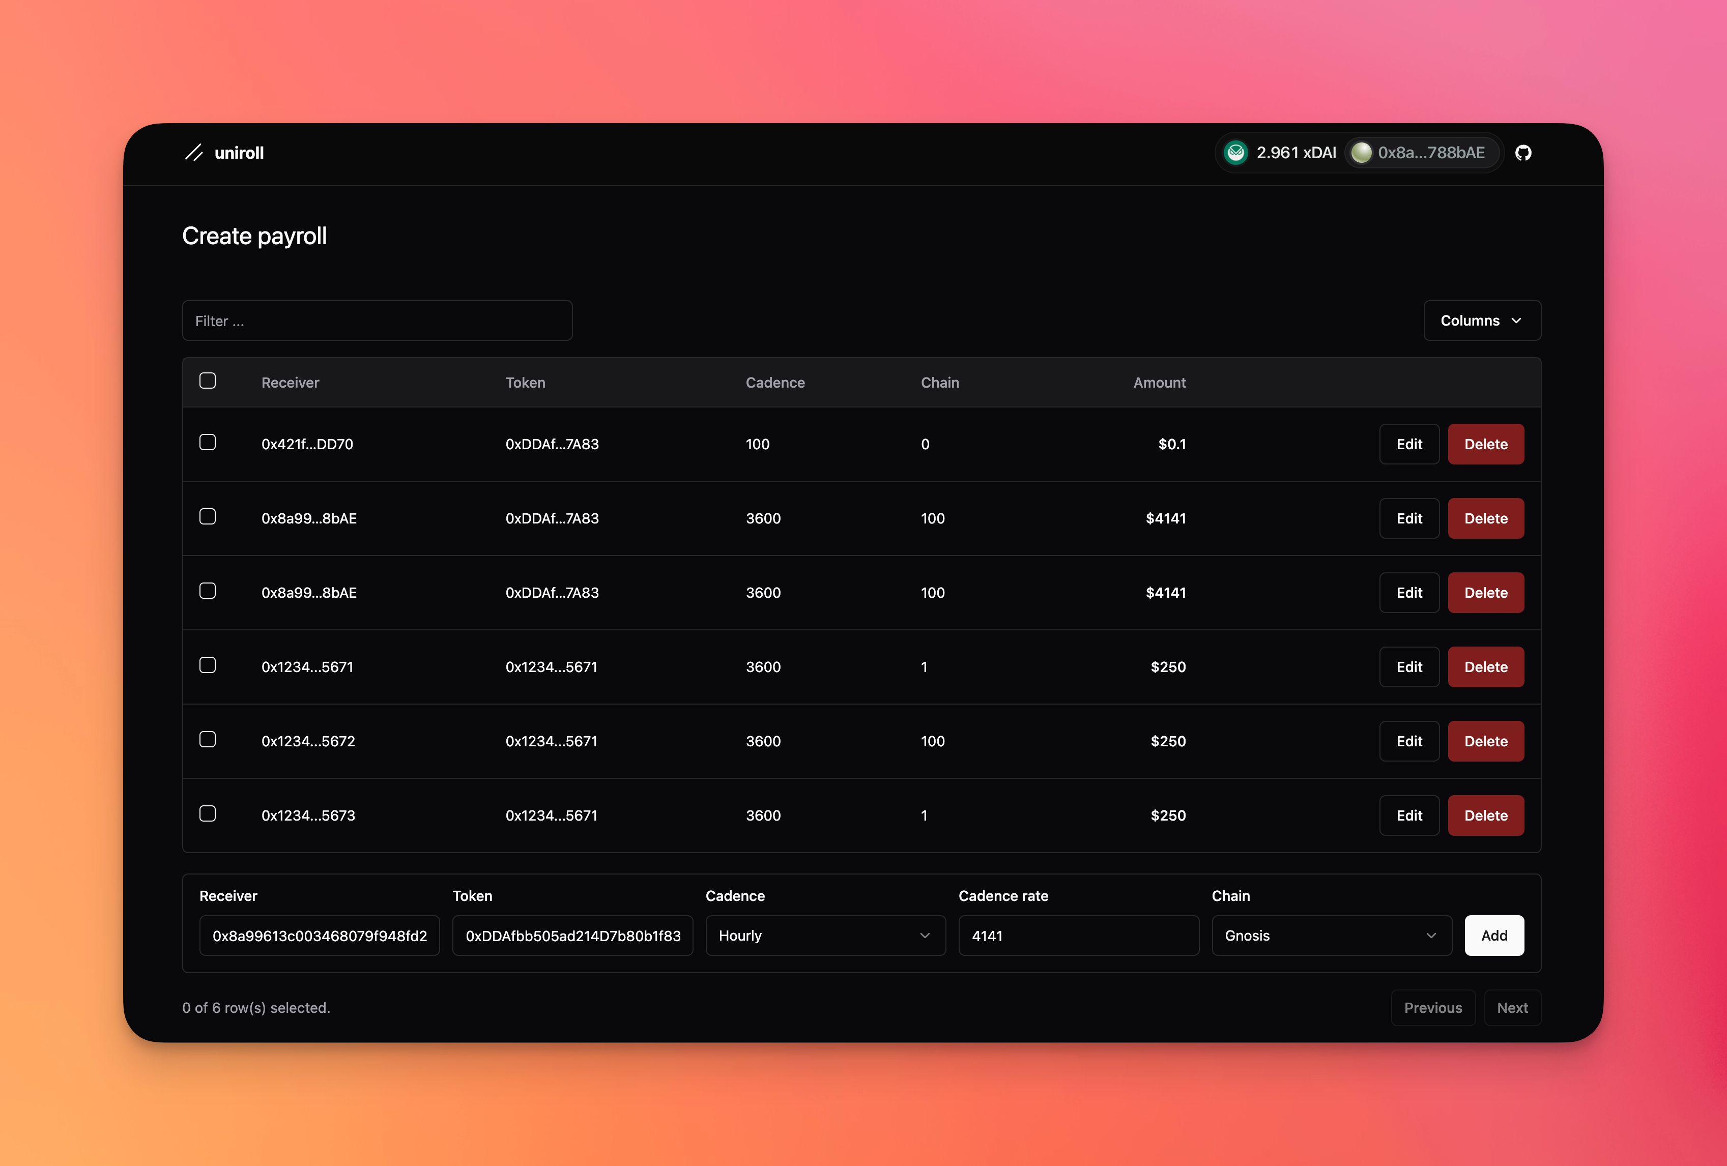Check the second 0x8a99...8bAE row checkbox

click(x=207, y=591)
